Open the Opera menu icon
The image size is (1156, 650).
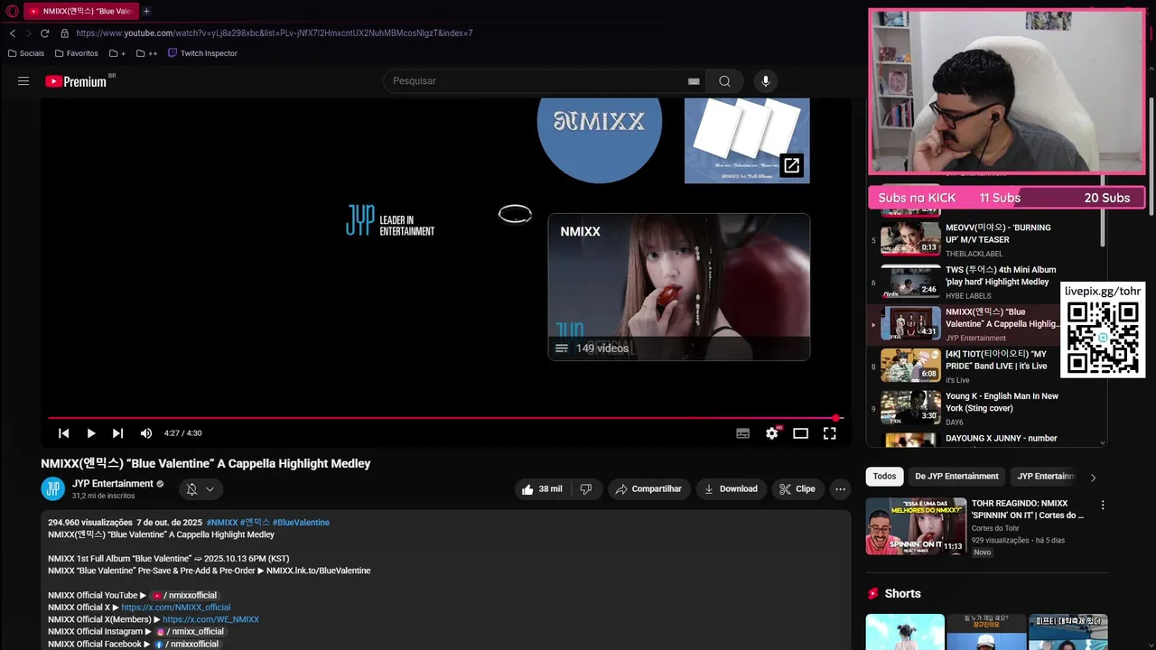pyautogui.click(x=12, y=12)
